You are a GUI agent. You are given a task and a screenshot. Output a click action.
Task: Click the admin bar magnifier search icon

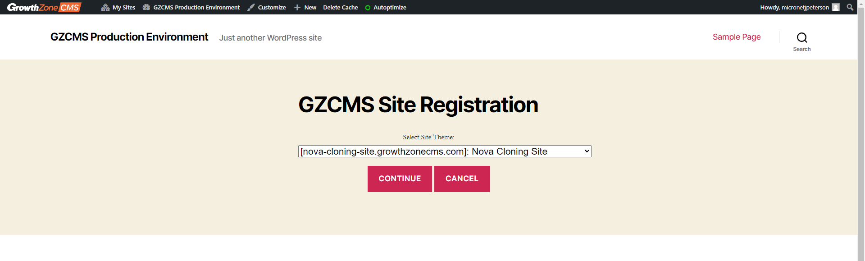point(850,7)
